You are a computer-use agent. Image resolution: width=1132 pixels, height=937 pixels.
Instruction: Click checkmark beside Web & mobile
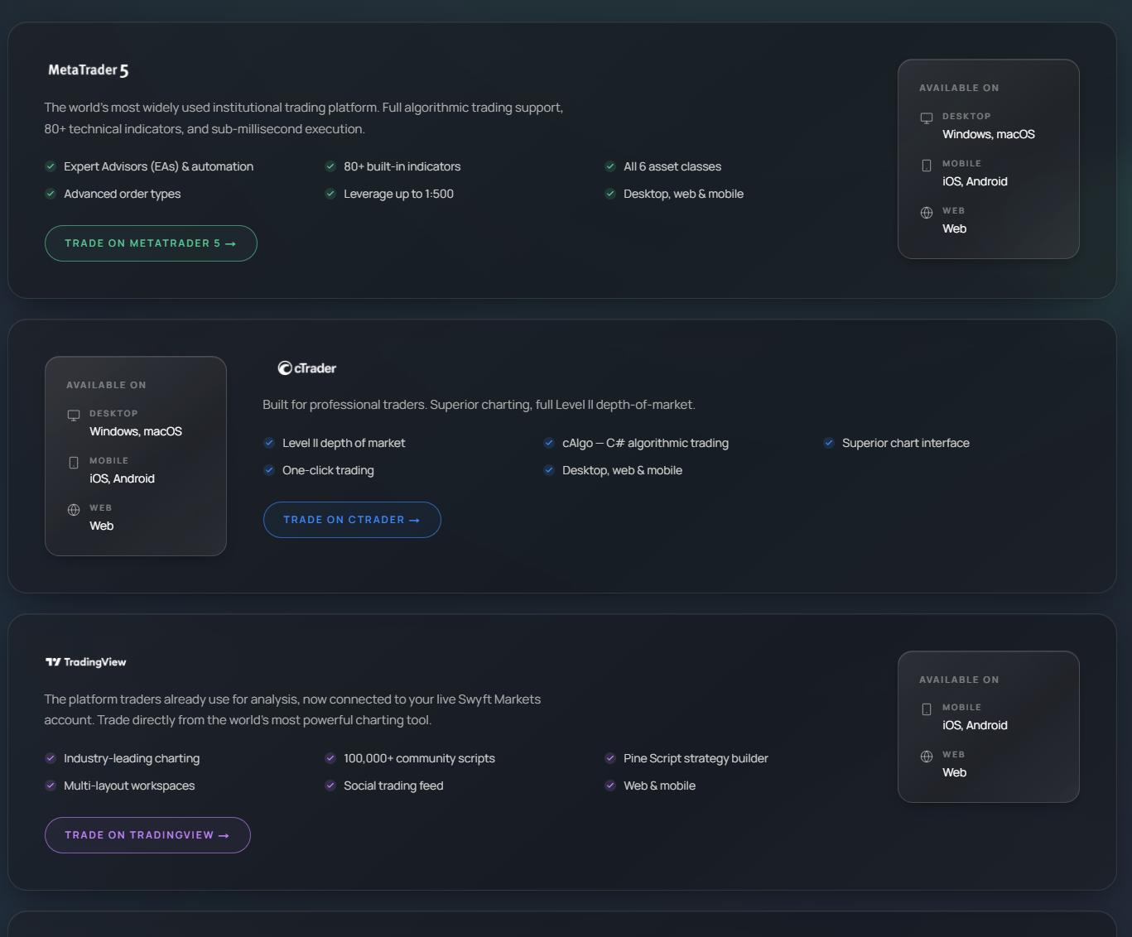[x=610, y=786]
